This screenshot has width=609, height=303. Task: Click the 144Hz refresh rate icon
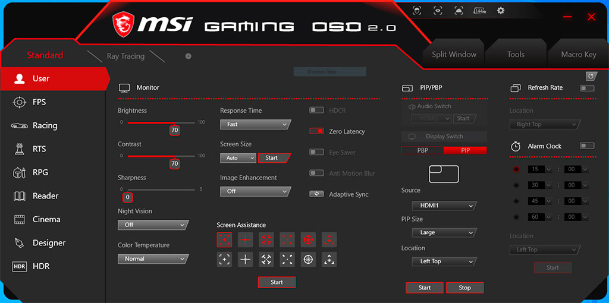(480, 11)
